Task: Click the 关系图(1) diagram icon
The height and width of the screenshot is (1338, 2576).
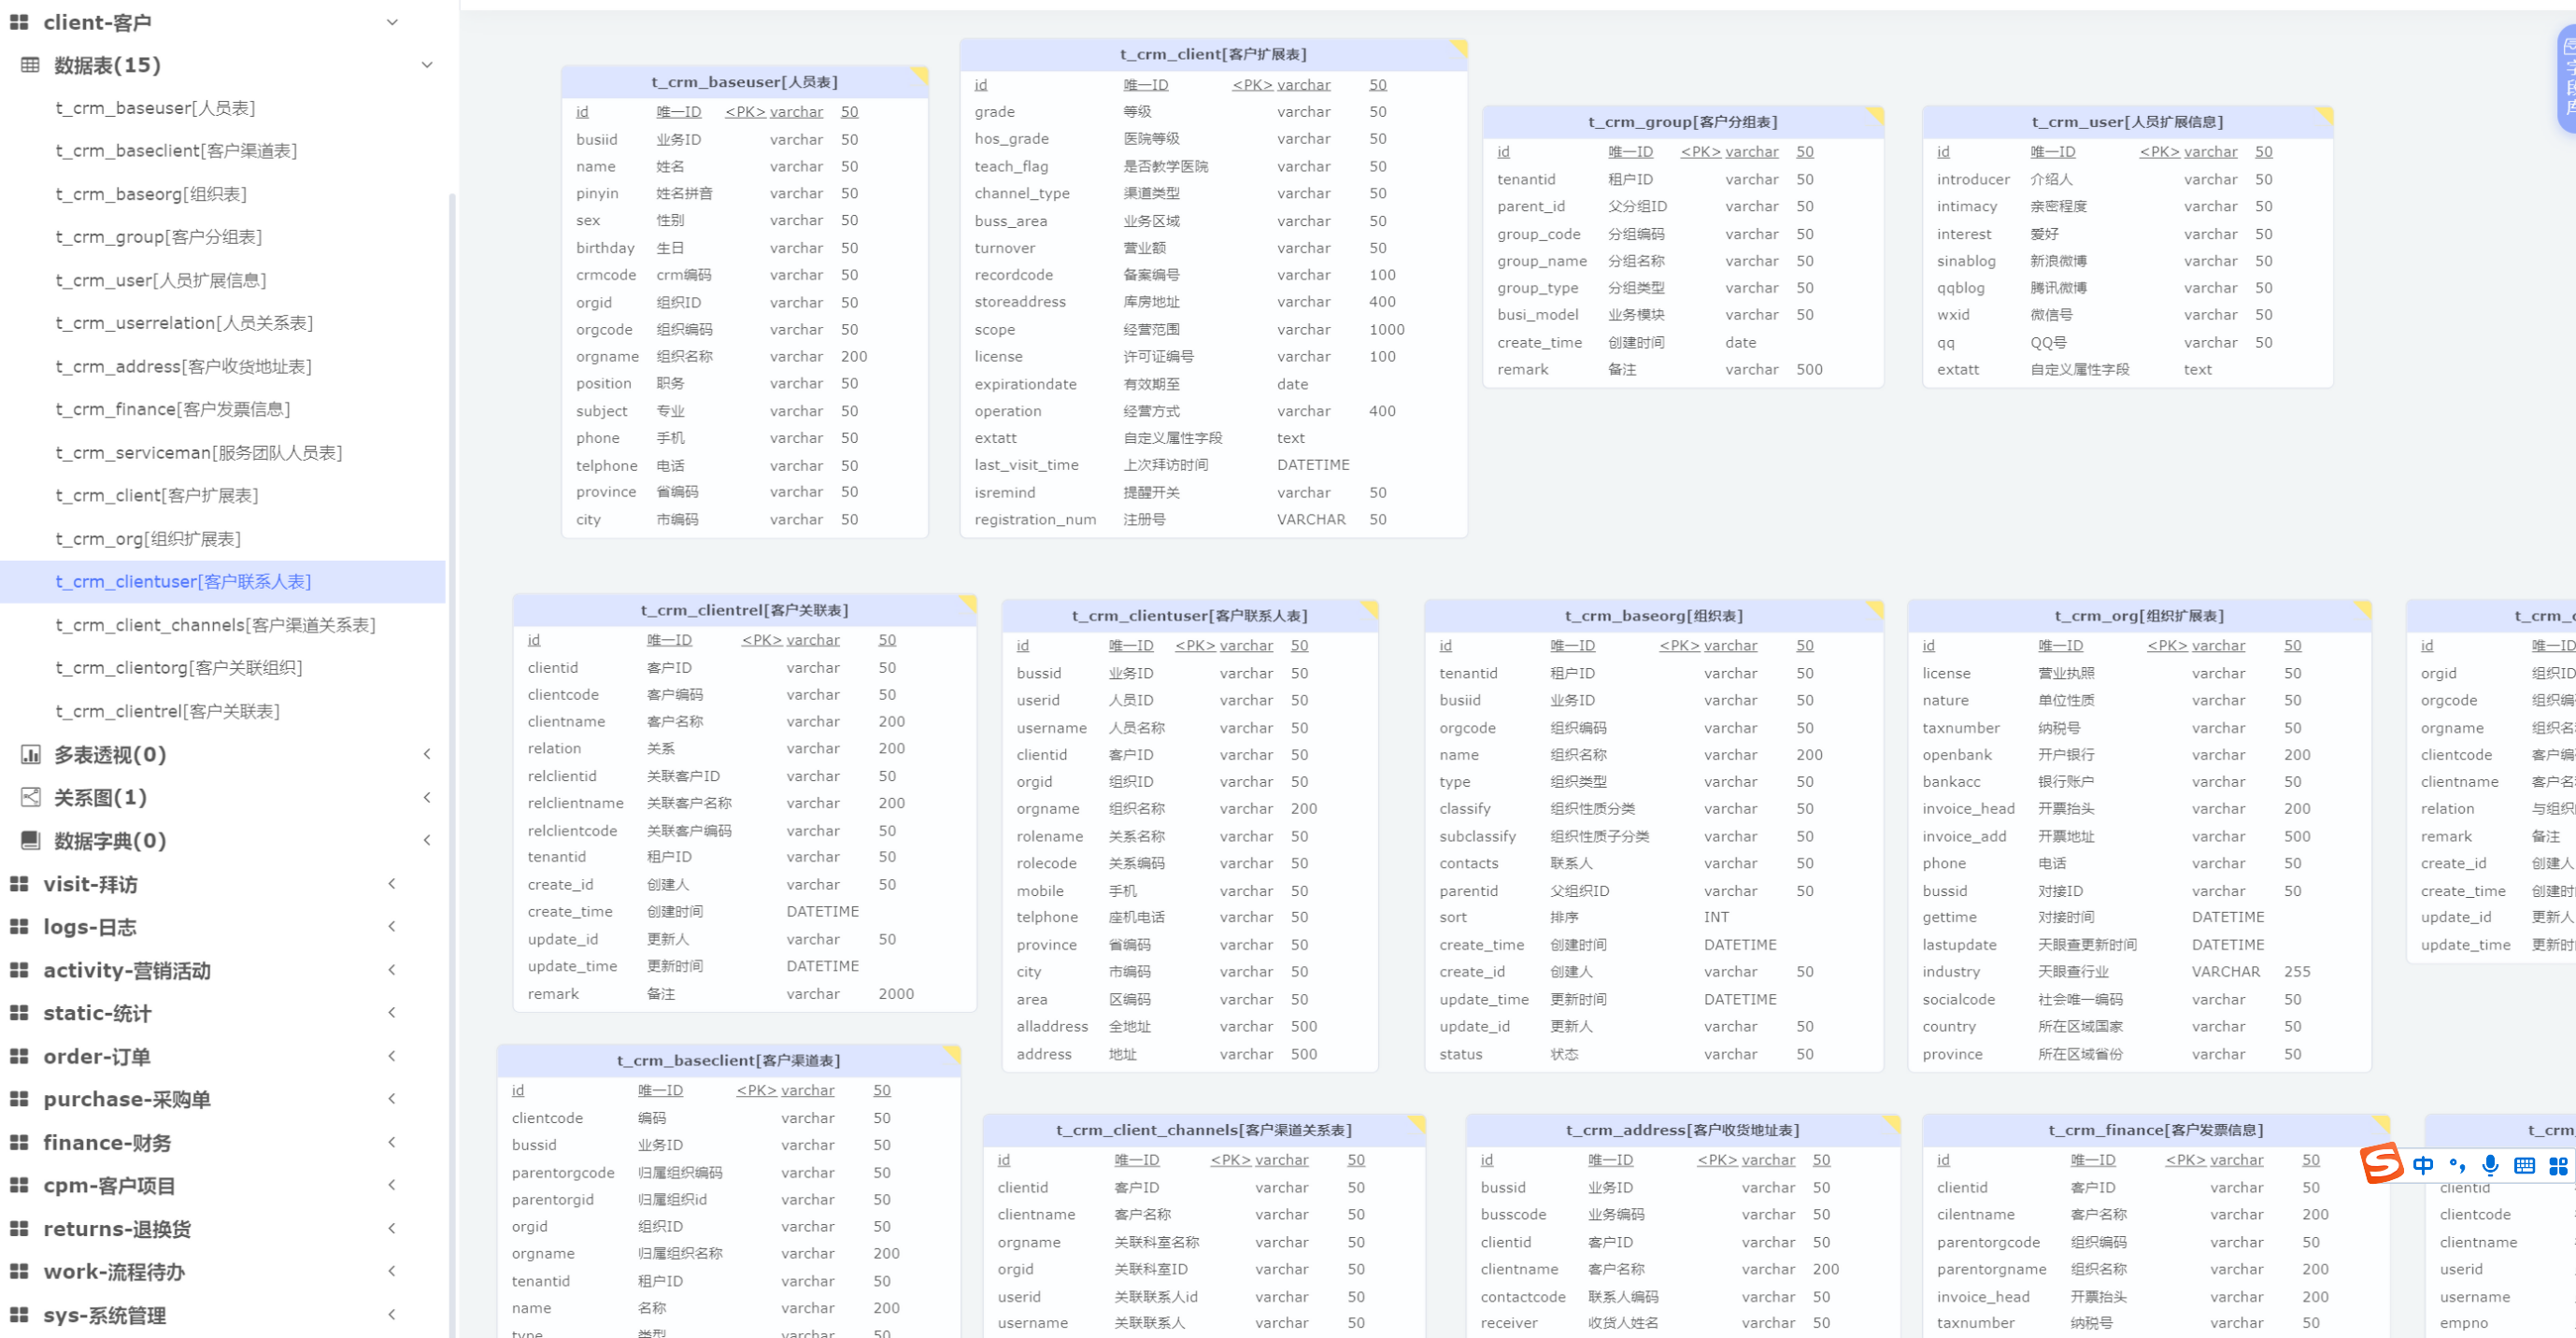Action: click(x=30, y=798)
